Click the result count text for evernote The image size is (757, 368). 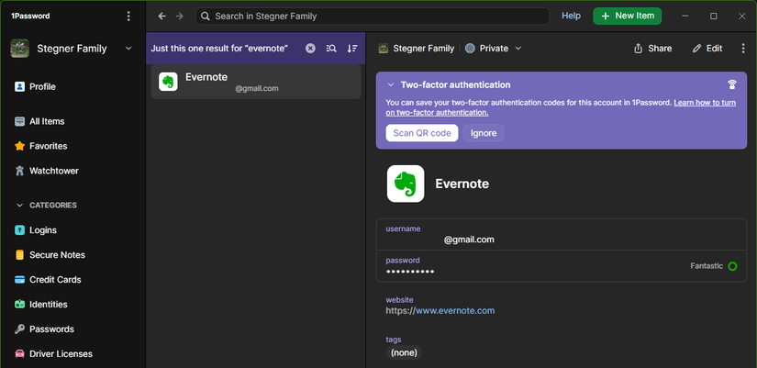[219, 49]
